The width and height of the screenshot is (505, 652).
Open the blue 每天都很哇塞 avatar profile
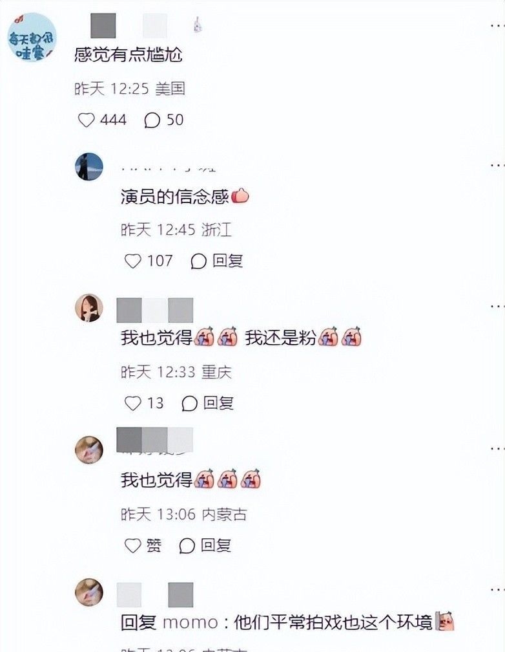32,38
